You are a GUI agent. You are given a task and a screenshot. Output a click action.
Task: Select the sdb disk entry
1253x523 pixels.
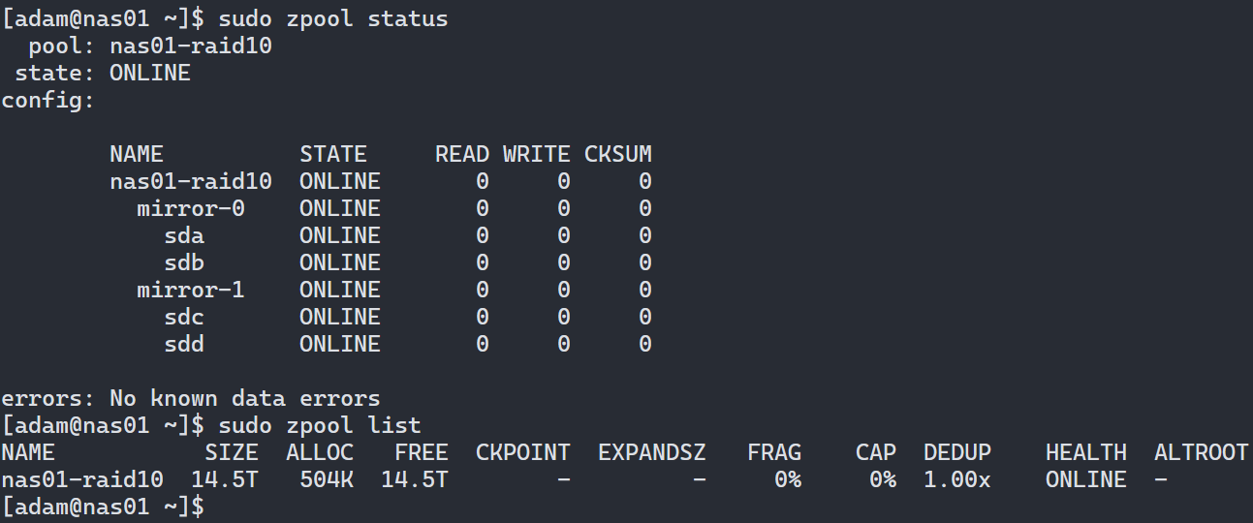tap(184, 263)
